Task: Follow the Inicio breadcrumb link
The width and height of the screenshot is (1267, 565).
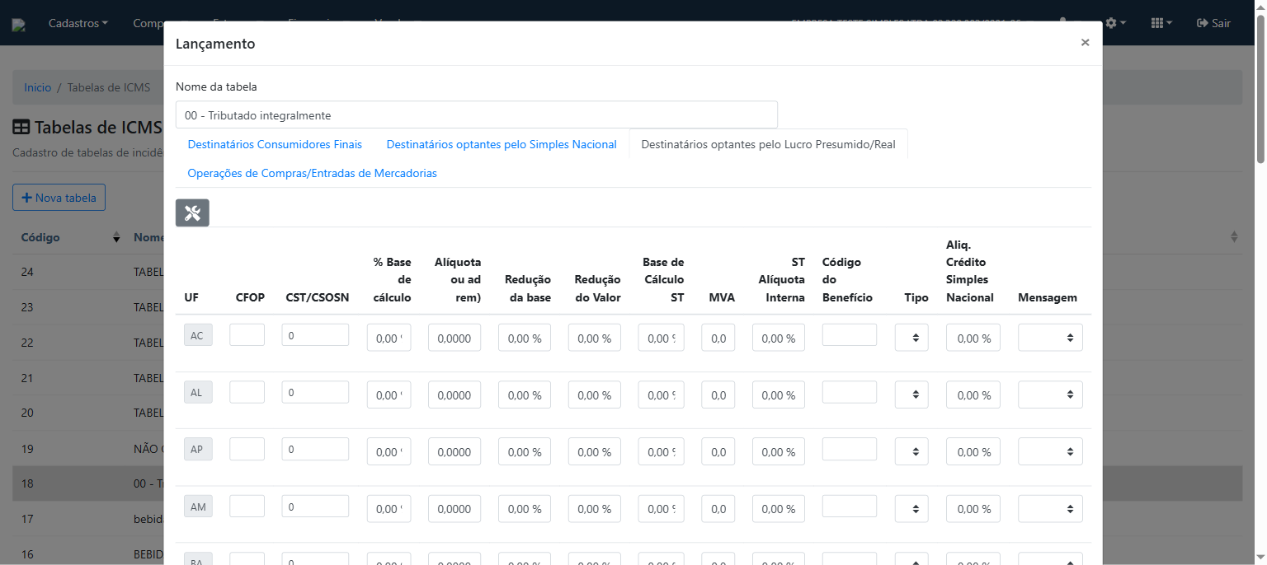Action: pos(37,87)
